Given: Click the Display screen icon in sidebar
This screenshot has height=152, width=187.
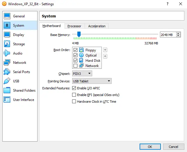Looking at the screenshot, I should point(7,35).
